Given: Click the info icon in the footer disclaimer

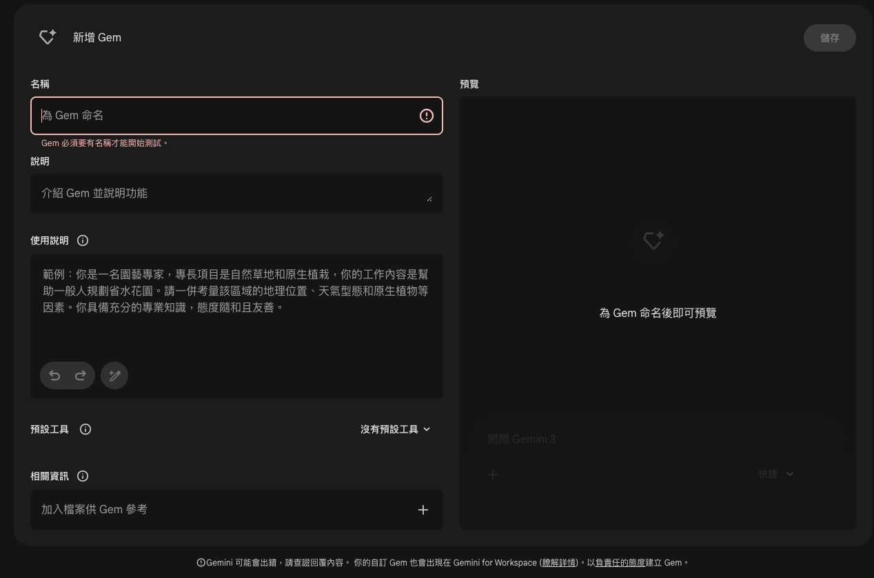Looking at the screenshot, I should [201, 563].
